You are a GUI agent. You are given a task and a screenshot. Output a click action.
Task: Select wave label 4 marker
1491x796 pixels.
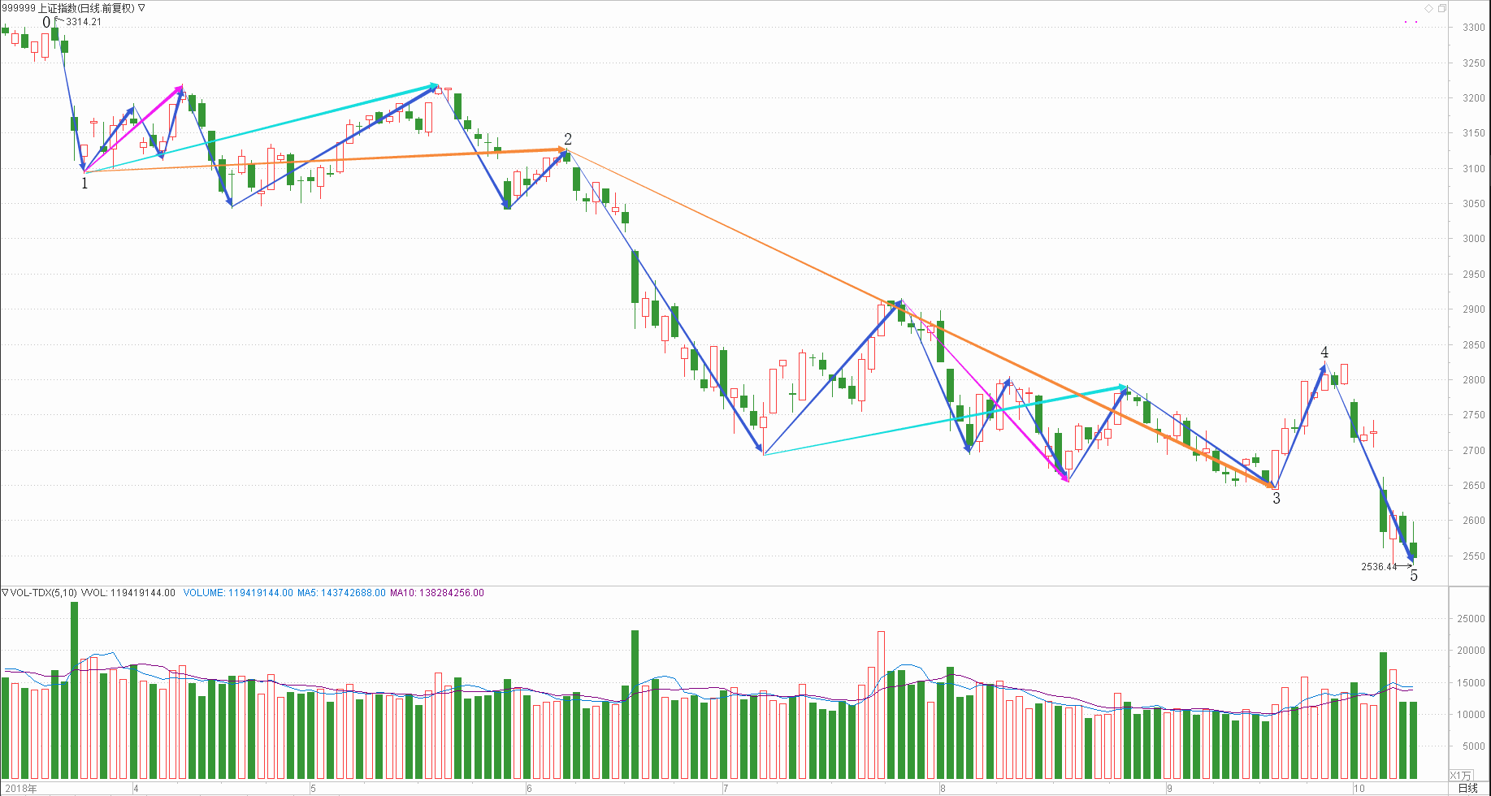click(x=1324, y=353)
